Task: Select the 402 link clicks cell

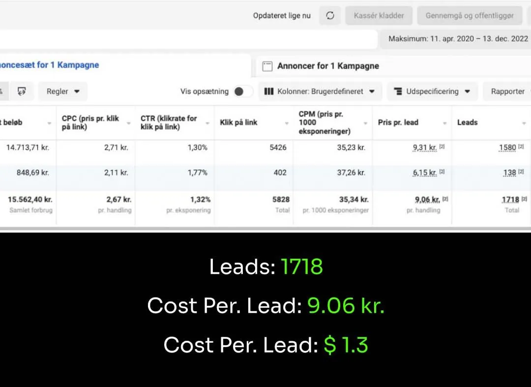Action: (x=280, y=173)
